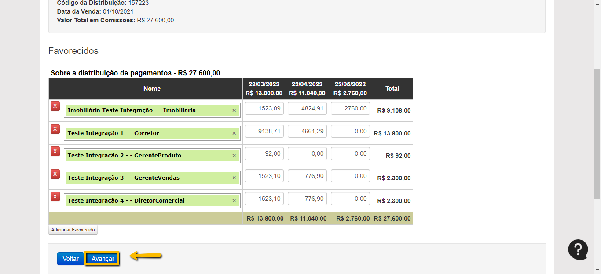Viewport: 601px width, 274px height.
Task: Remove Teste Integração 2 GerenteProduto row
Action: point(55,151)
